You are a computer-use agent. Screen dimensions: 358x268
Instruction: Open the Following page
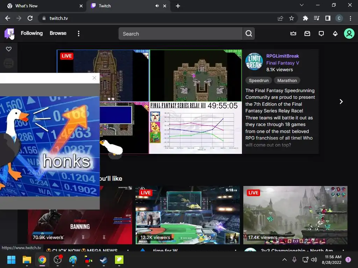32,33
